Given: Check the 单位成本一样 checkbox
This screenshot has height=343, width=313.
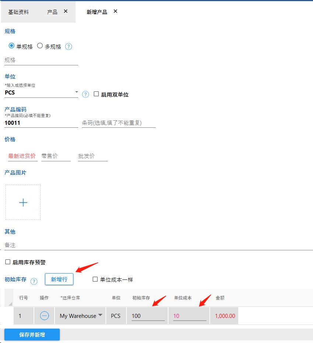Looking at the screenshot, I should click(x=95, y=279).
